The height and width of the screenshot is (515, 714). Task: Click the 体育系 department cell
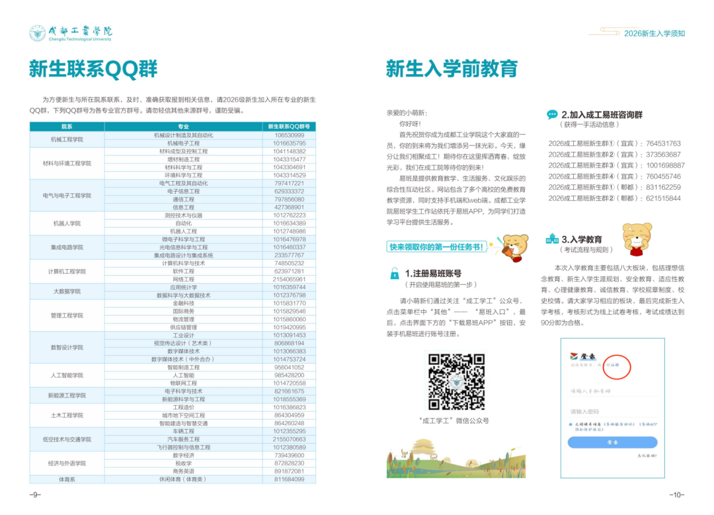coord(67,479)
